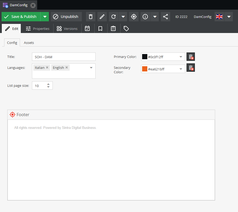Click the trash delete icon in toolbar

(x=91, y=17)
